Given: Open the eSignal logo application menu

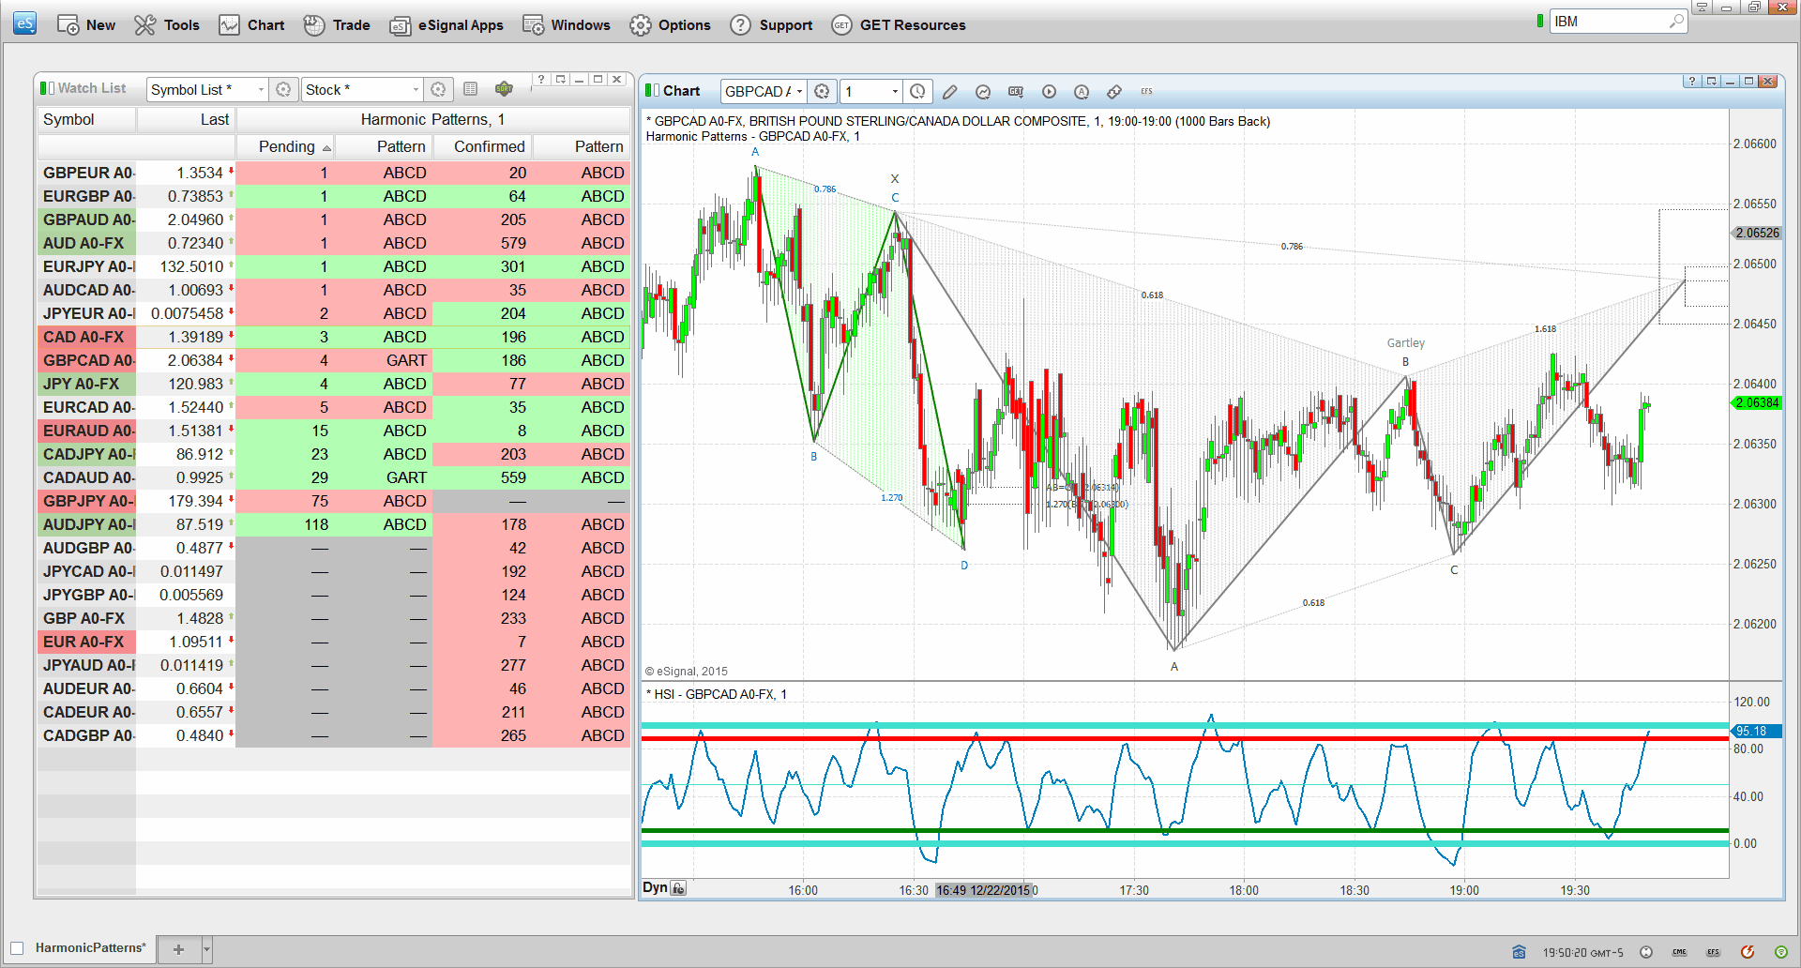Looking at the screenshot, I should click(x=25, y=23).
